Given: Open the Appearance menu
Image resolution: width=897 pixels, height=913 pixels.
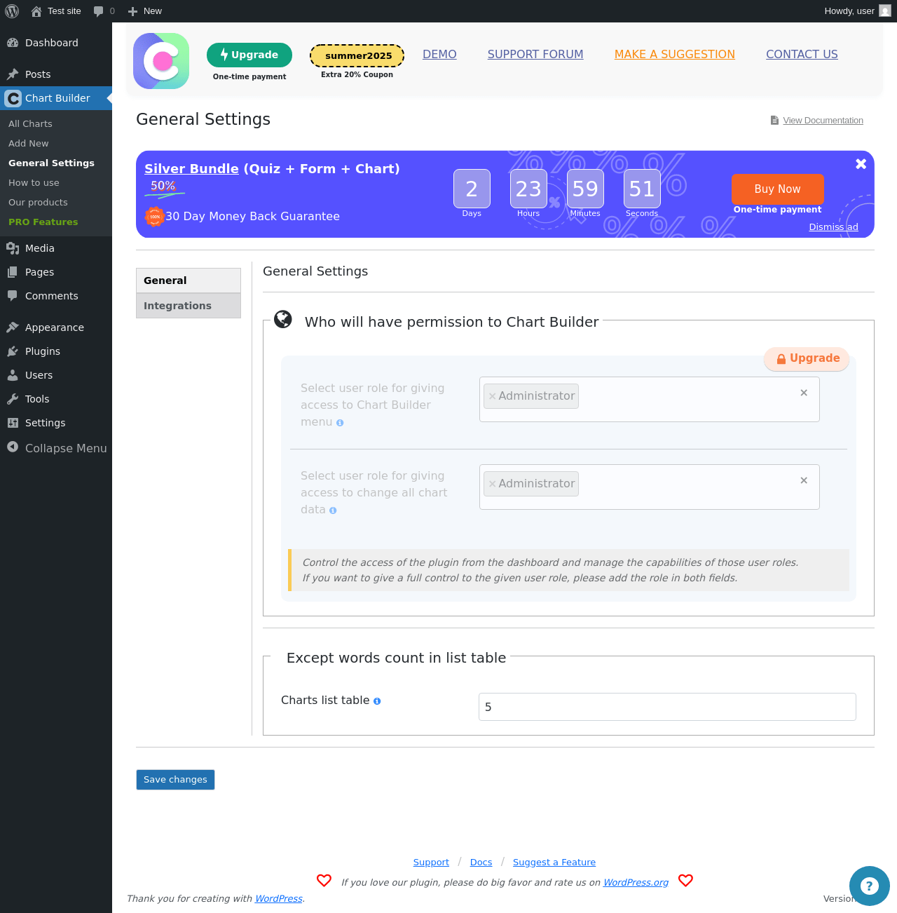Looking at the screenshot, I should (56, 327).
